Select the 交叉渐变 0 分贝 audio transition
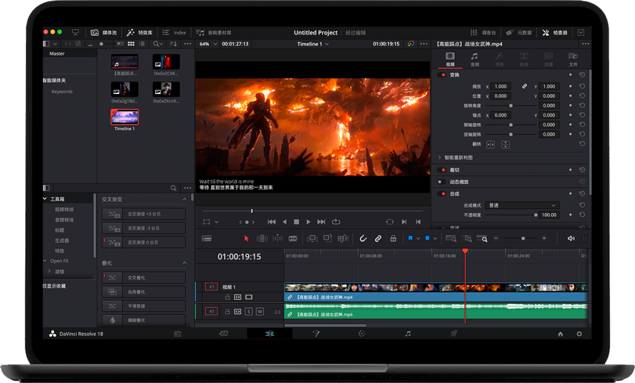This screenshot has height=383, width=635. (x=144, y=243)
